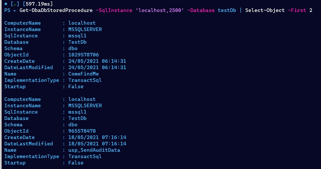Click the prompt arrow after PS
The width and height of the screenshot is (321, 169).
(x=15, y=11)
